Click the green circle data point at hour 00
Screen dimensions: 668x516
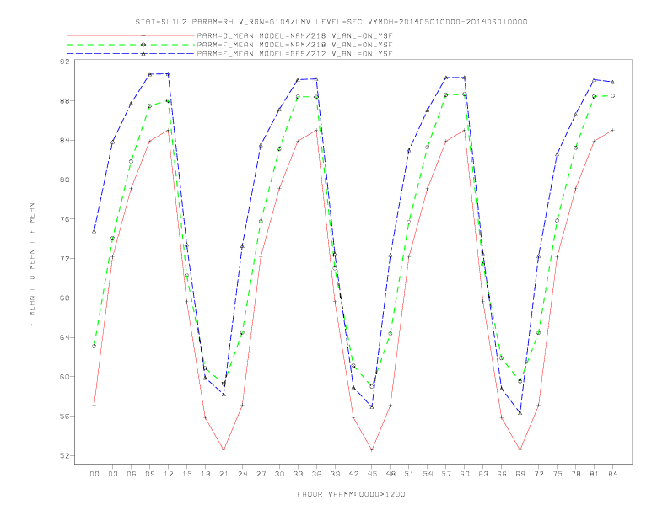tap(94, 347)
